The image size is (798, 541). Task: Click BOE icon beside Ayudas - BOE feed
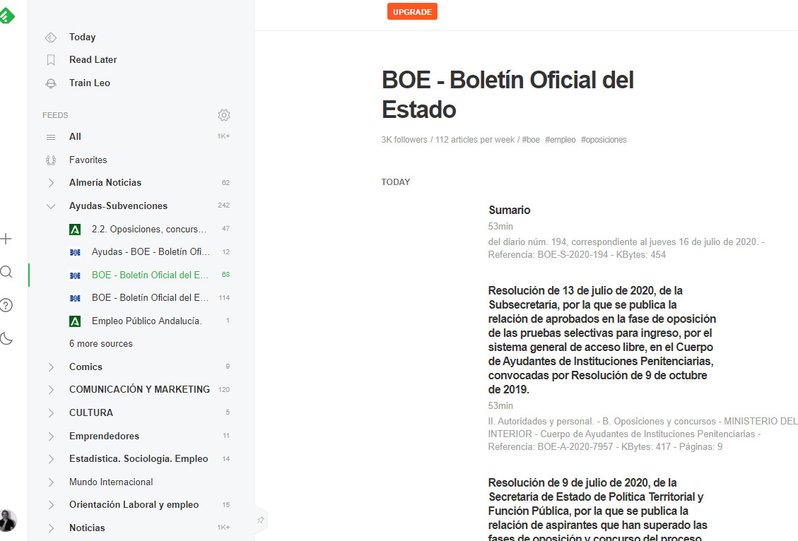[x=75, y=252]
